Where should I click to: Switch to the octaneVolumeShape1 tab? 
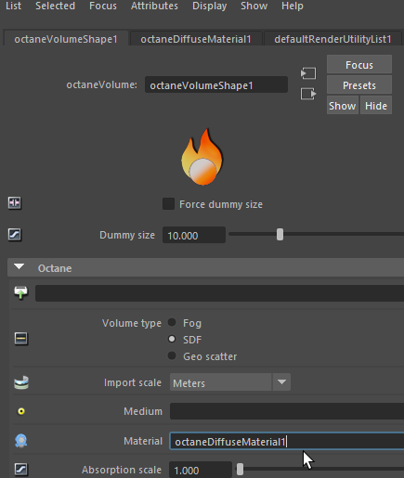(66, 39)
